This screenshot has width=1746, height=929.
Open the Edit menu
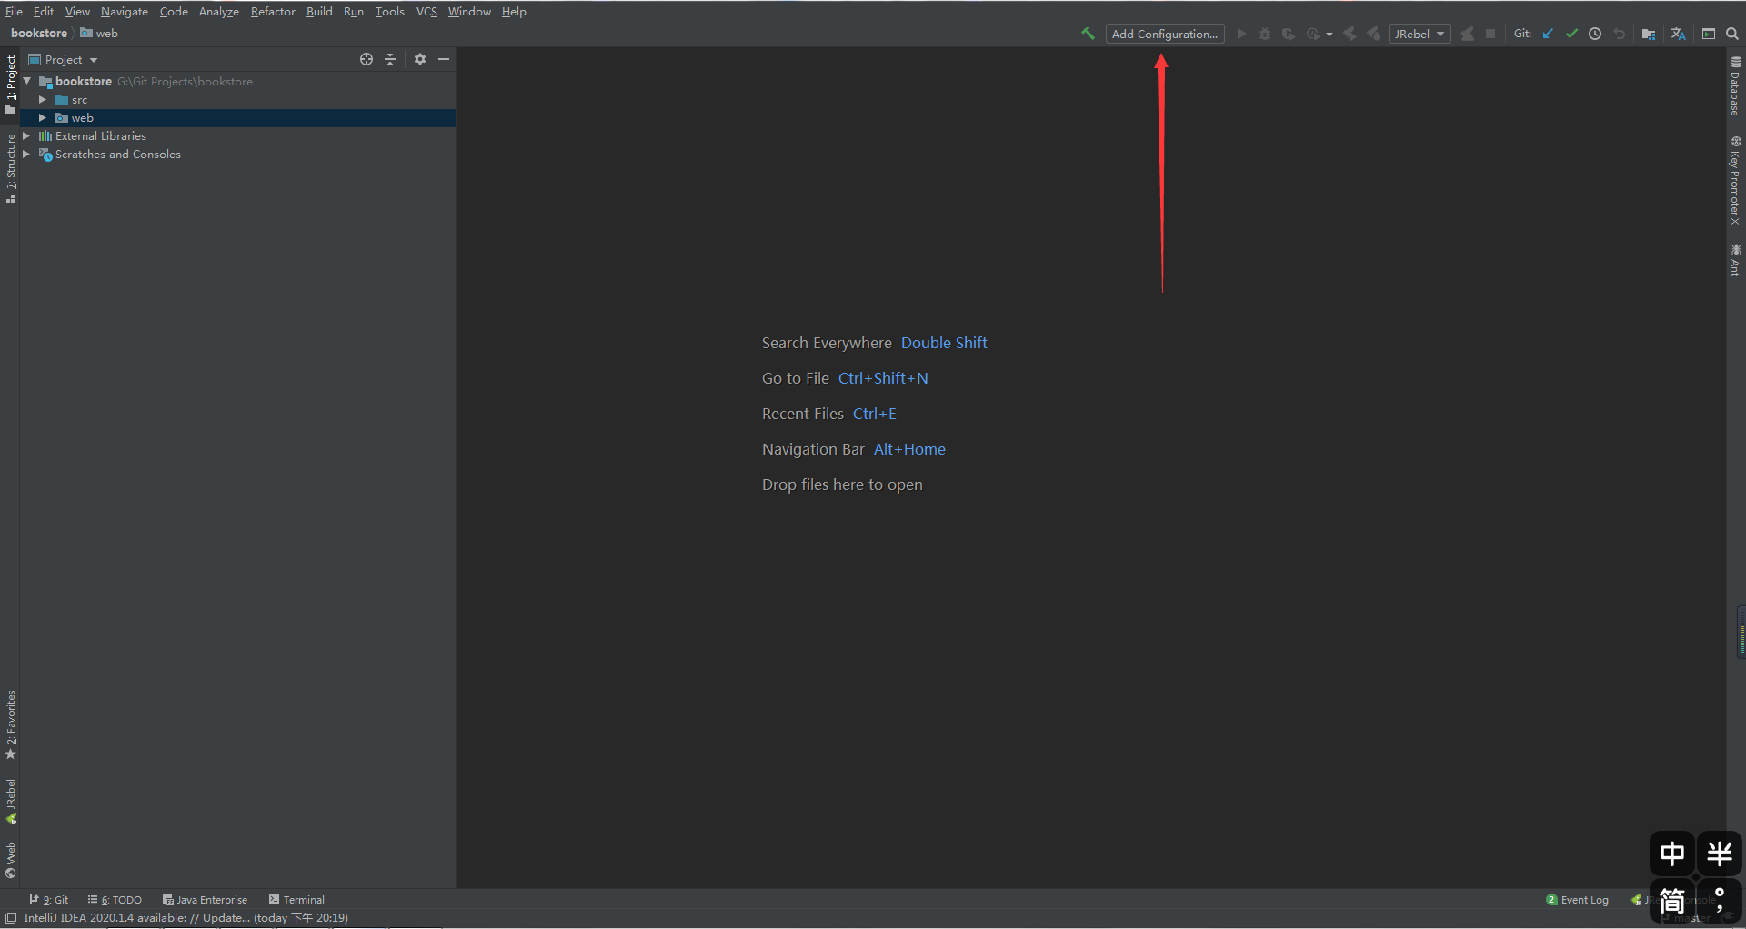(x=44, y=11)
